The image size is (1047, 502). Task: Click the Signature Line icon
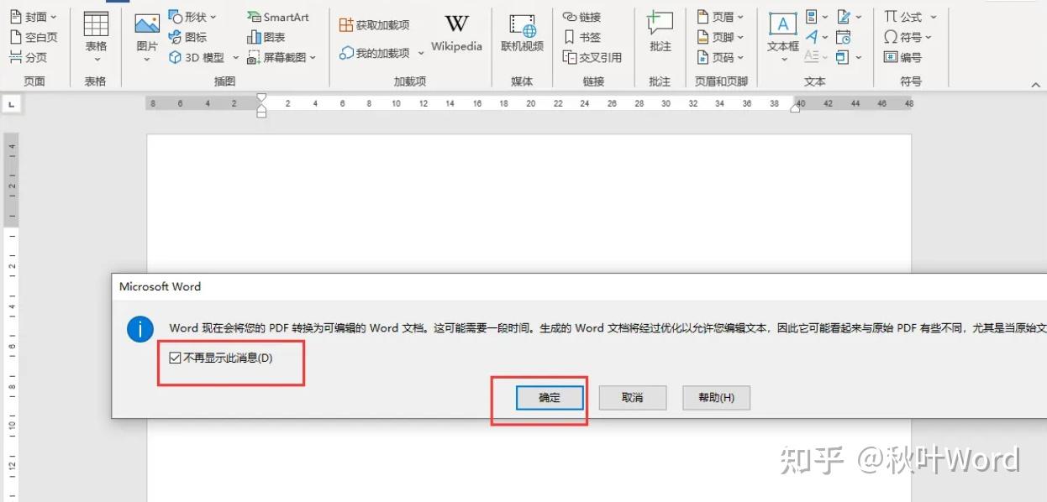click(844, 17)
